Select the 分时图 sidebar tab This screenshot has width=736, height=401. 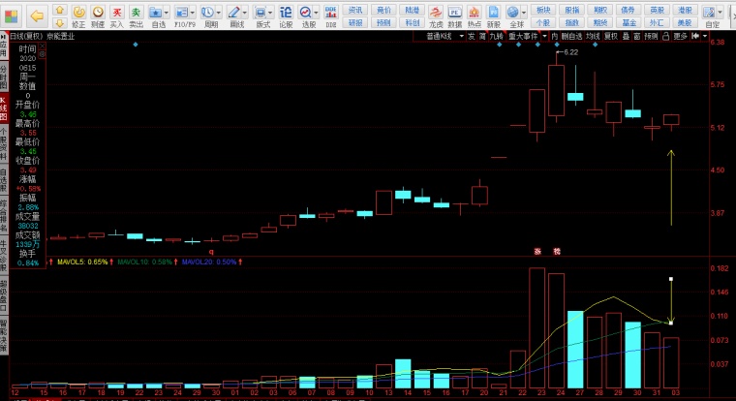[4, 77]
